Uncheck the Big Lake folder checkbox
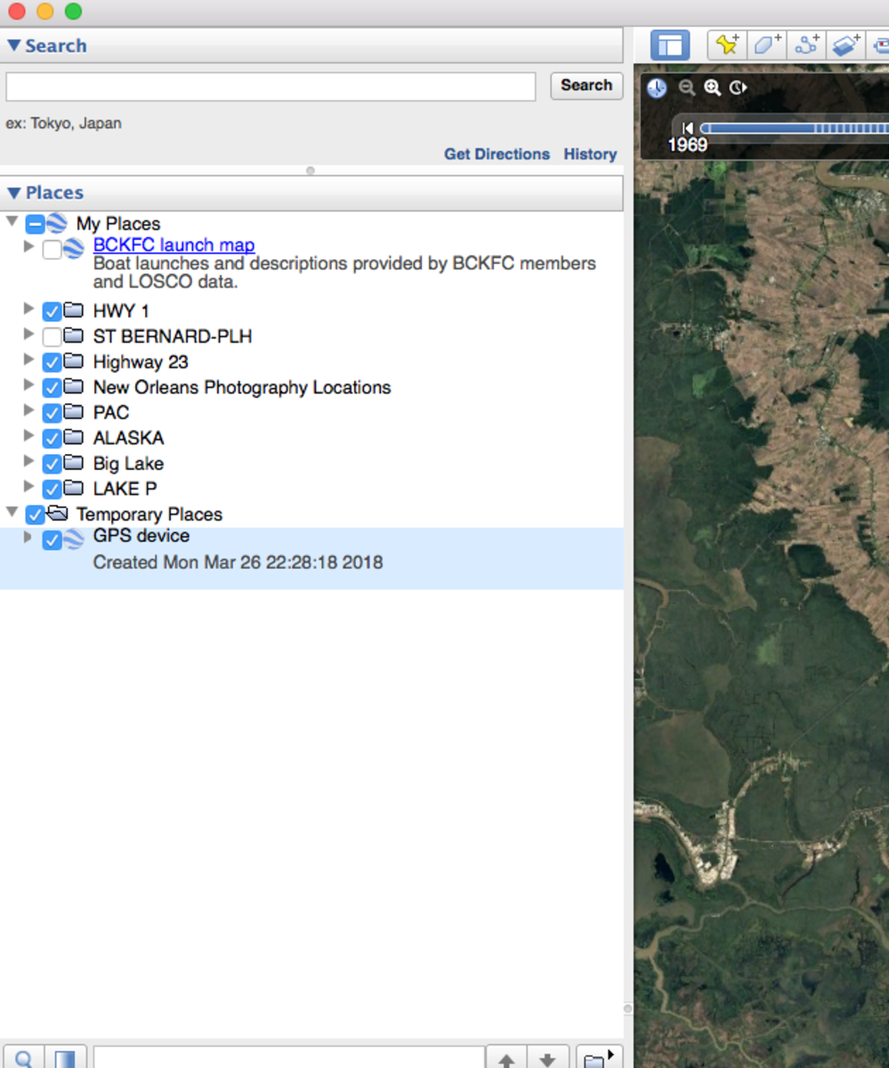This screenshot has height=1068, width=889. pos(52,464)
